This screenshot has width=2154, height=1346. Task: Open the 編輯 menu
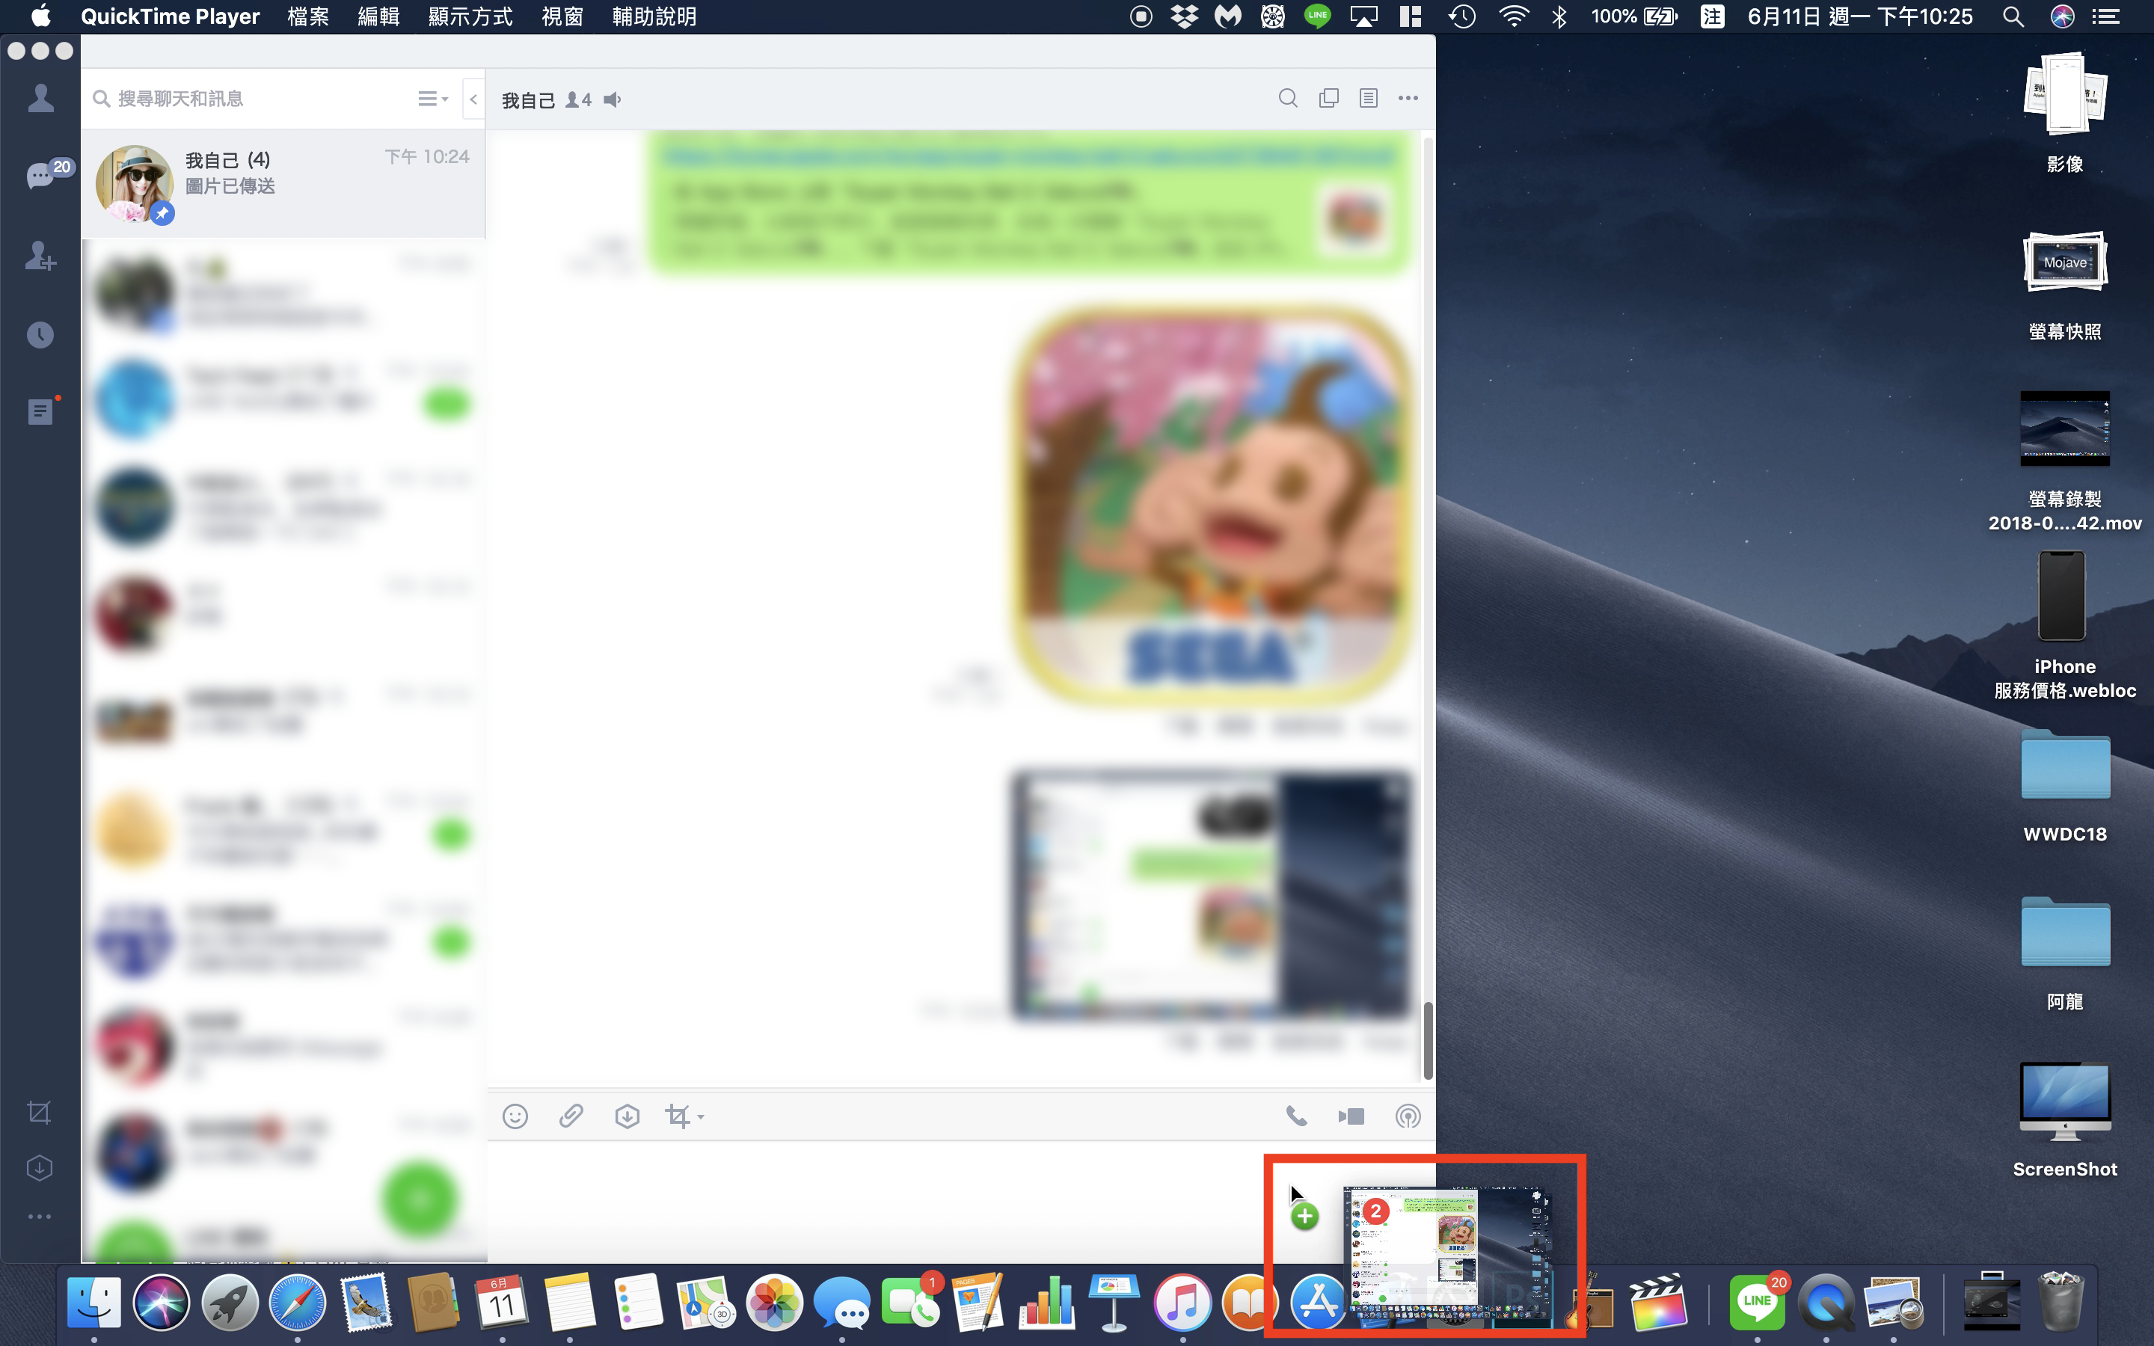click(378, 16)
